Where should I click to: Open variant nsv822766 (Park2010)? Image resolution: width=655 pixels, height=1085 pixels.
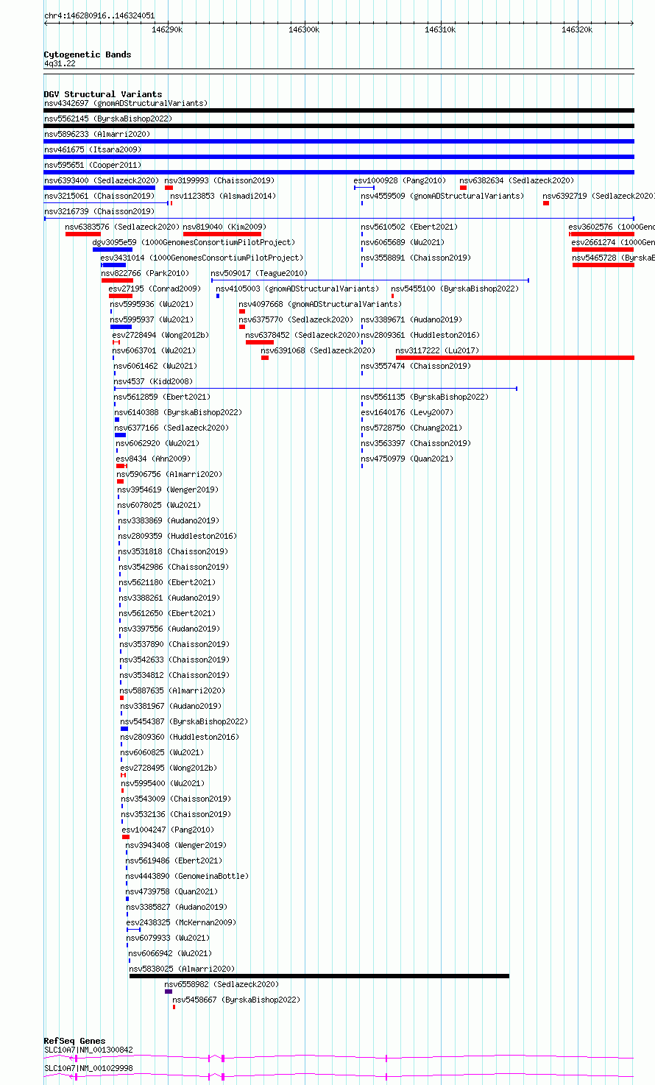tap(145, 273)
